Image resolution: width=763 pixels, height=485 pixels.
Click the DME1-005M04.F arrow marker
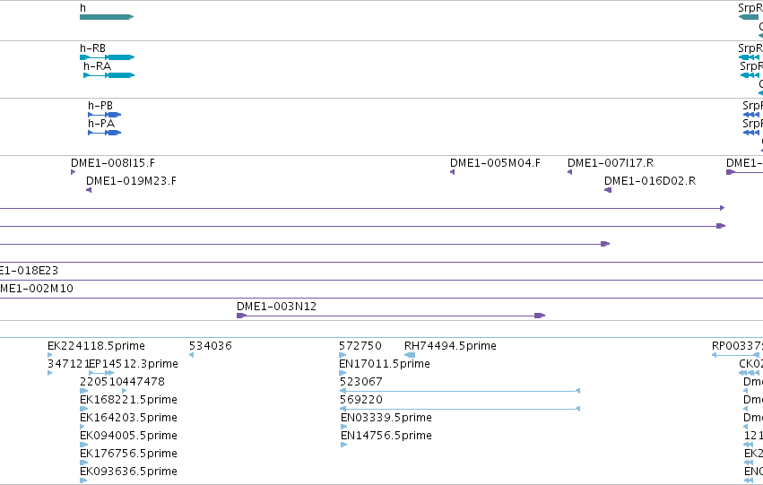click(453, 172)
